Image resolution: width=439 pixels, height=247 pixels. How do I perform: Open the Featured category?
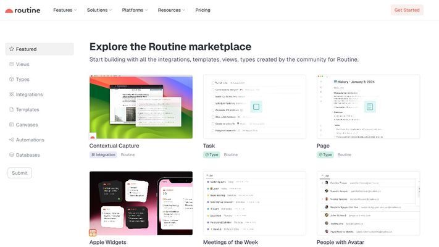40,49
